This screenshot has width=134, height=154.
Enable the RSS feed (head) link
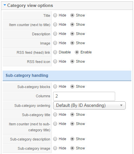coord(77,52)
